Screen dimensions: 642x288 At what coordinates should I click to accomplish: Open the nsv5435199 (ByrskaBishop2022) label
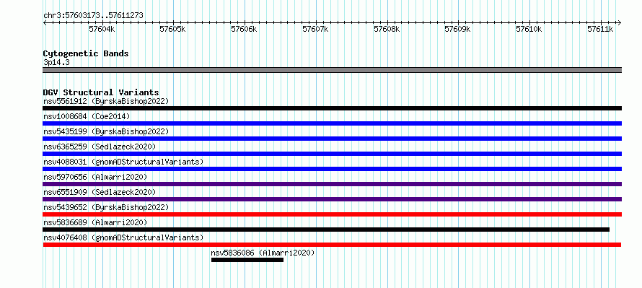click(x=105, y=131)
